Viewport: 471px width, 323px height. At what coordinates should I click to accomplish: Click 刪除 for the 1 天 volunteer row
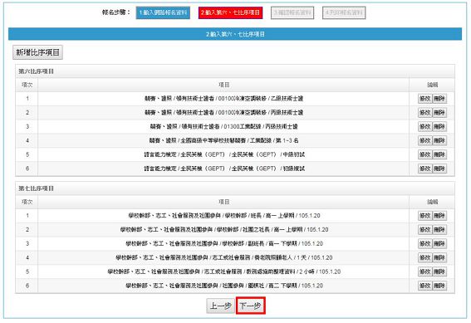[439, 257]
